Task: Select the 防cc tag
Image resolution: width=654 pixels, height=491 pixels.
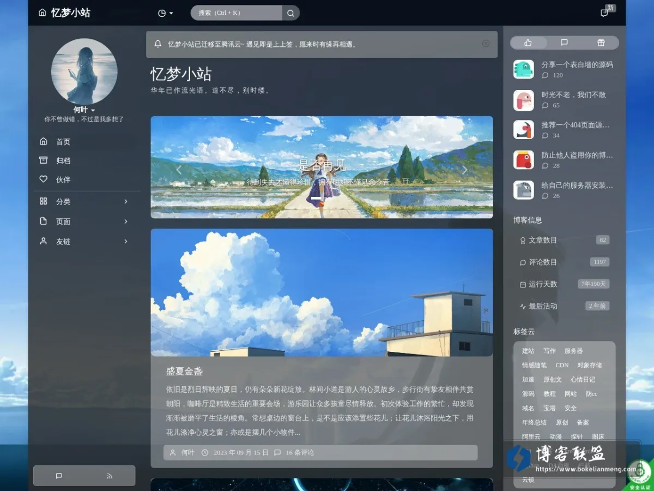Action: (592, 393)
